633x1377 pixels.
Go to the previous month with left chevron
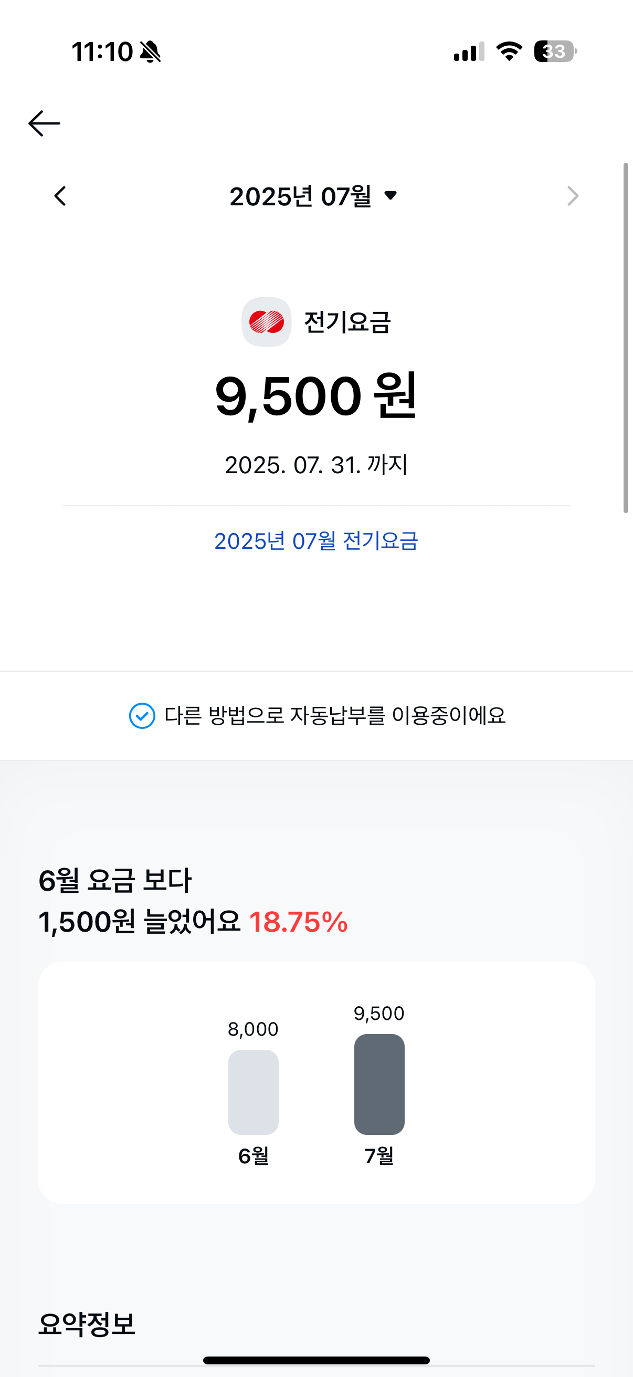coord(60,196)
